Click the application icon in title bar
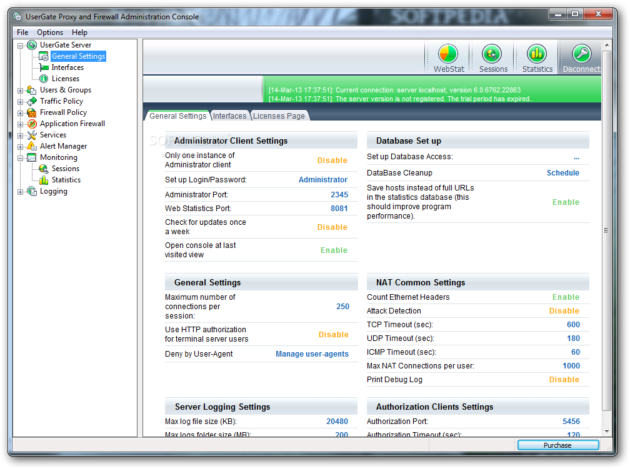630x469 pixels. (x=17, y=16)
